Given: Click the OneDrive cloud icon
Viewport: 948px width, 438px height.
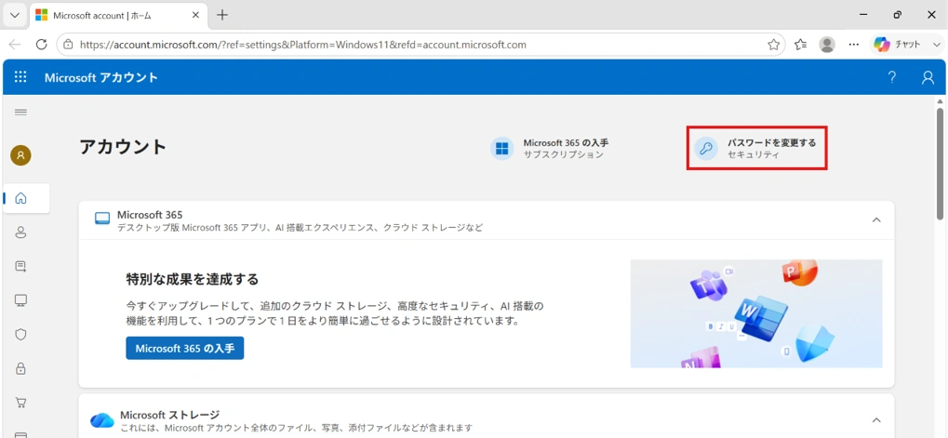Looking at the screenshot, I should tap(102, 420).
